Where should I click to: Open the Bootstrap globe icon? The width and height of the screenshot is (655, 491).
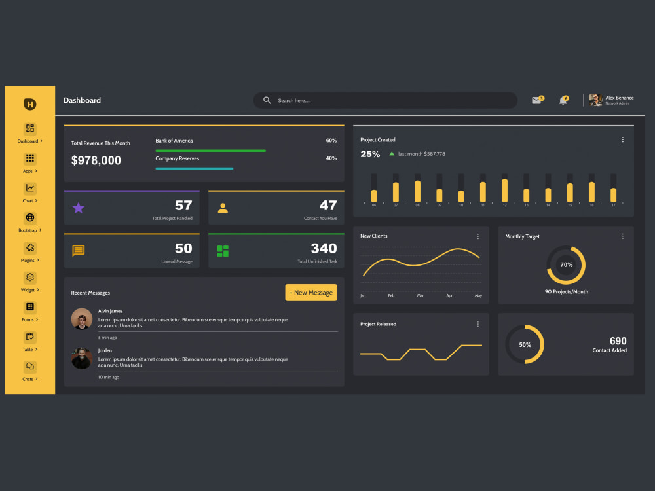tap(29, 217)
